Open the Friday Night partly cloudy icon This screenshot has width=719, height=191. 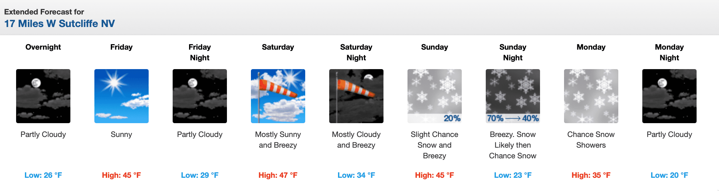200,96
